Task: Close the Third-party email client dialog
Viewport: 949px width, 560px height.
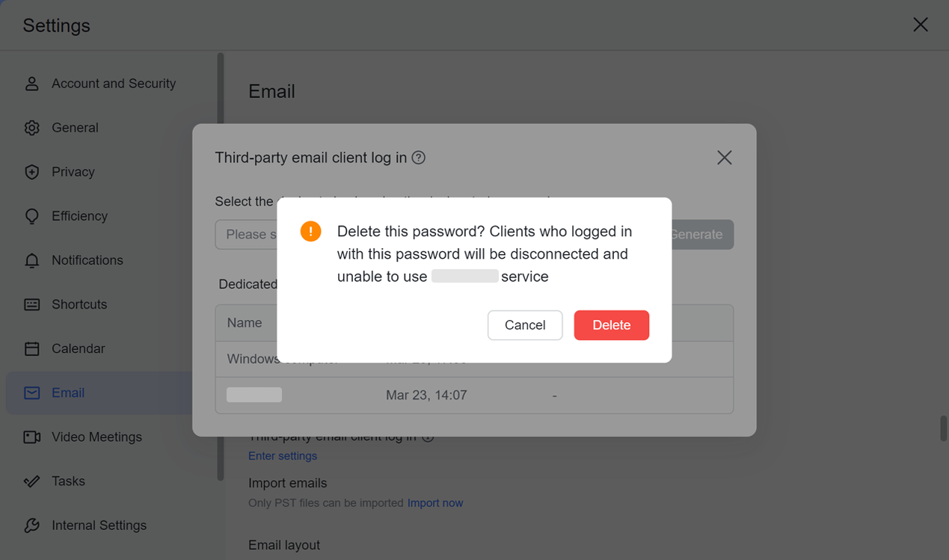Action: click(x=724, y=158)
